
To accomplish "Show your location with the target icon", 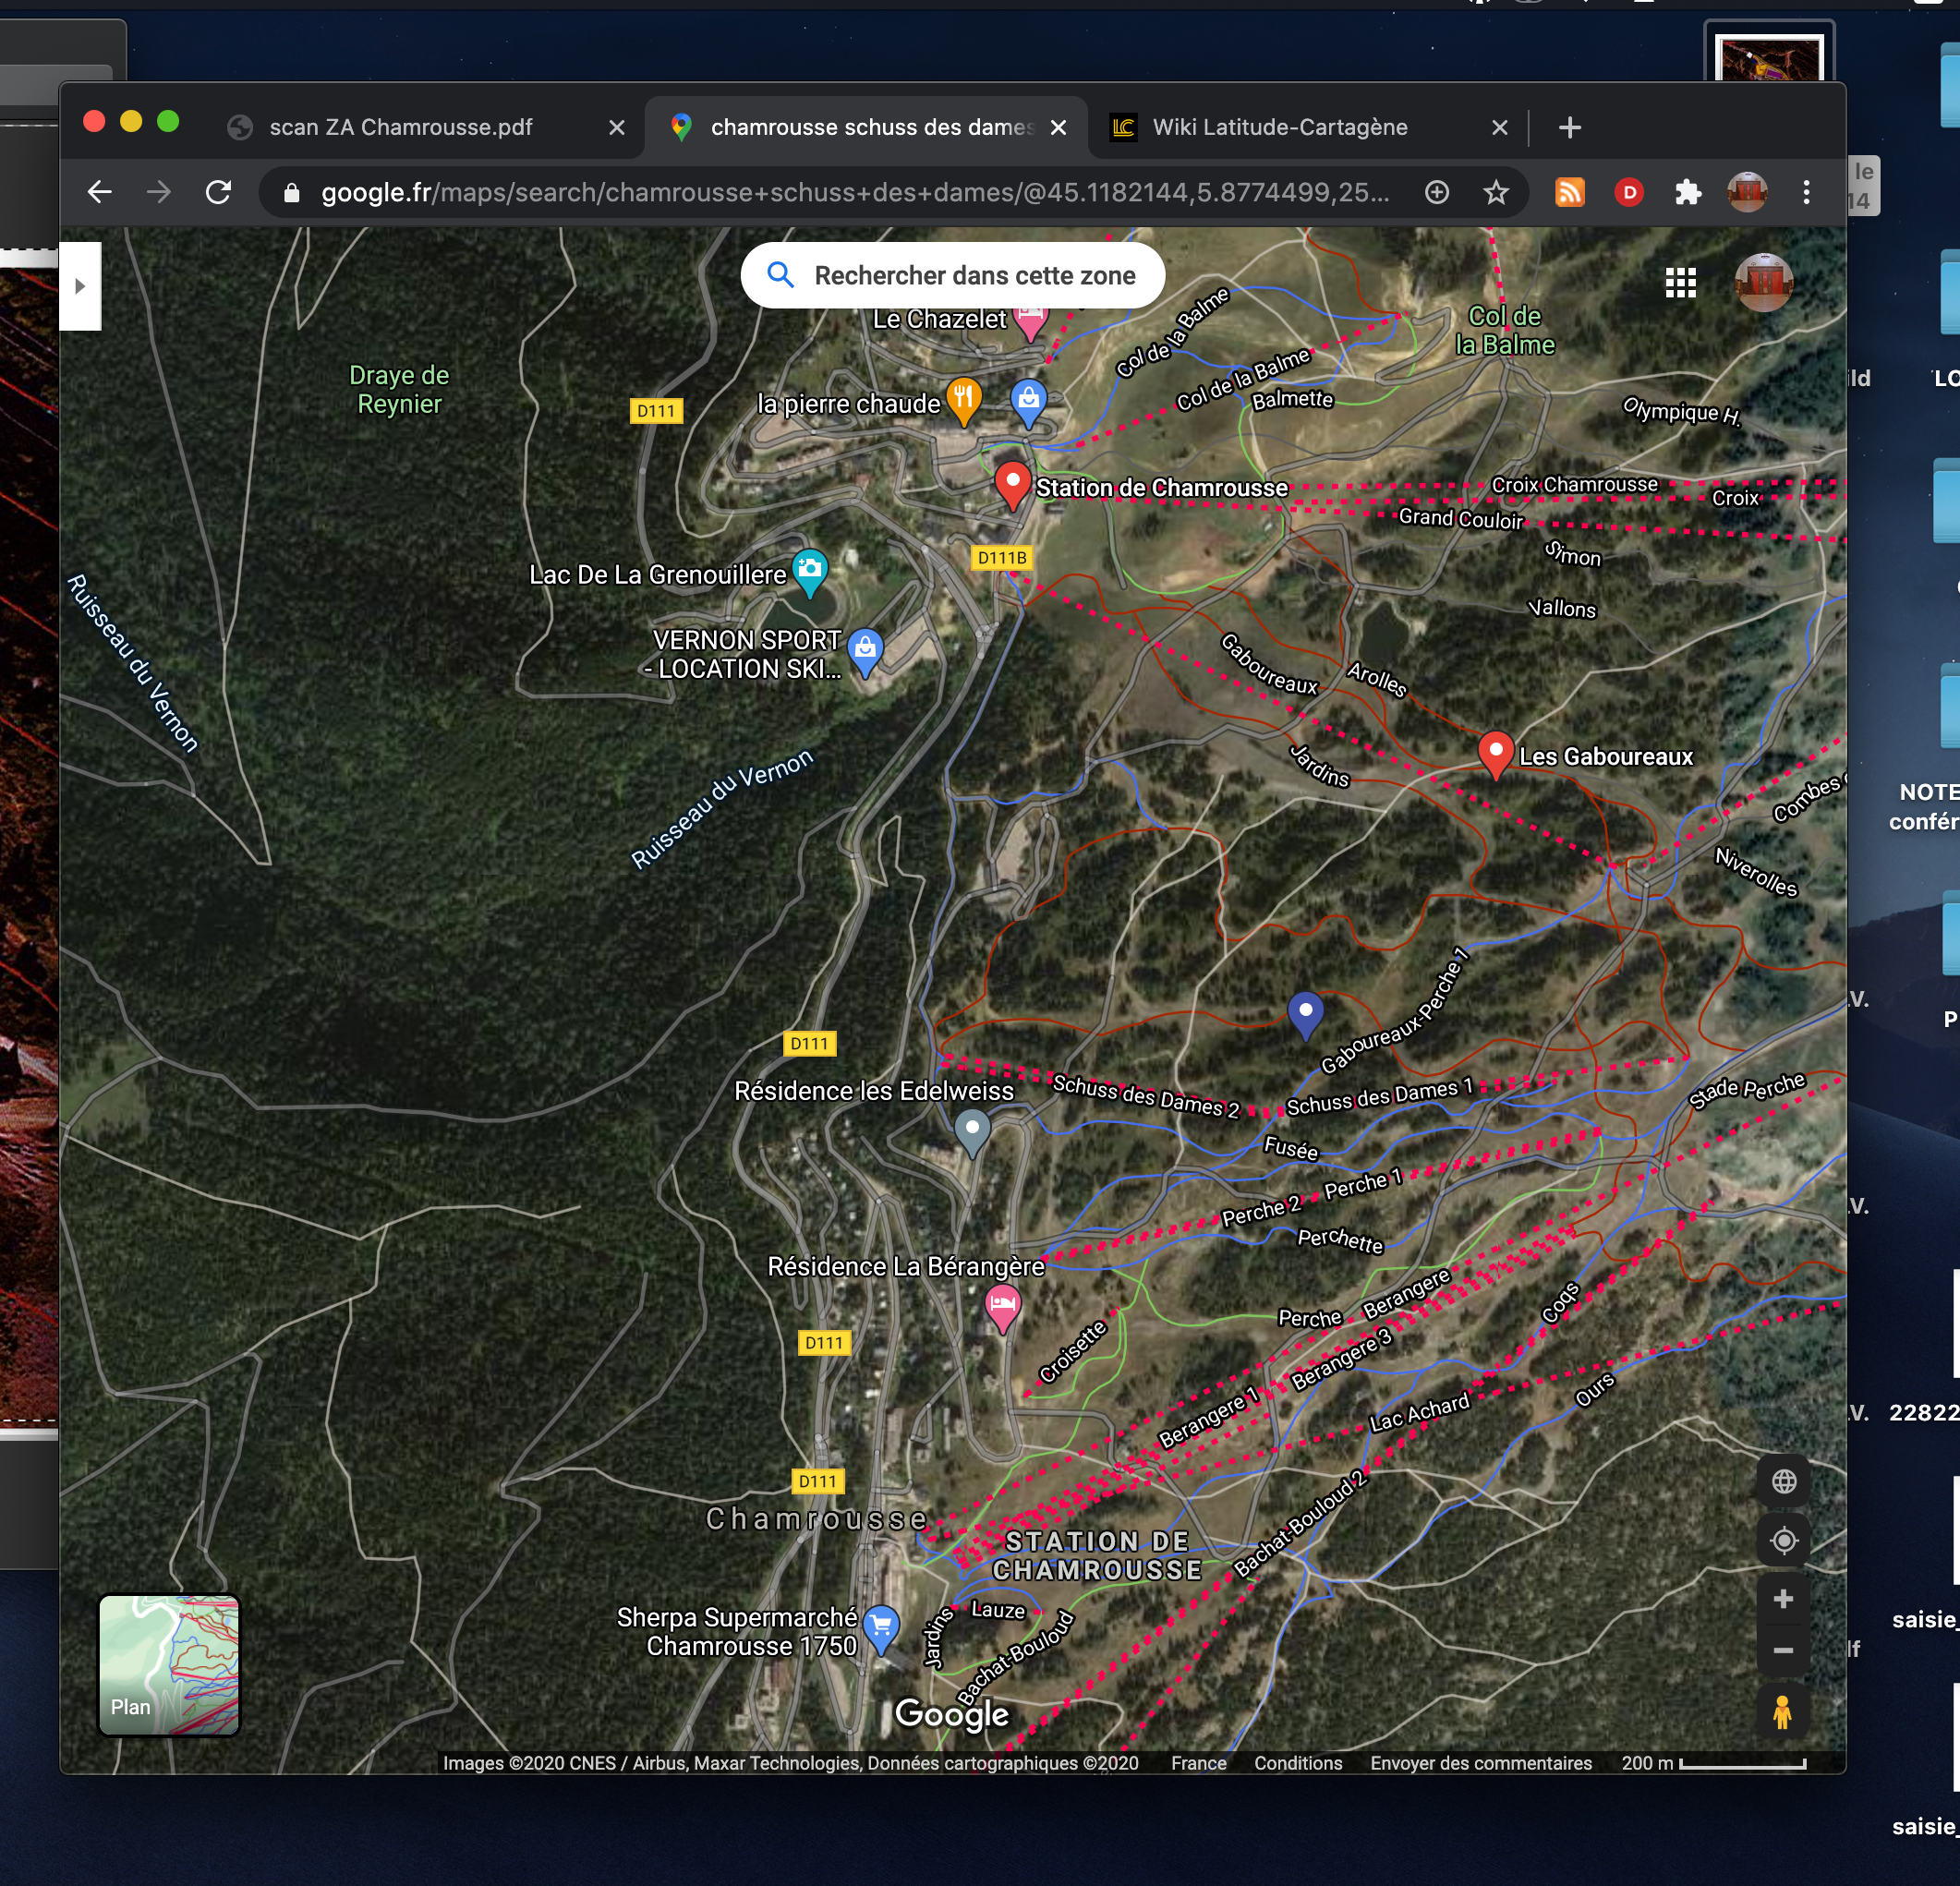I will (x=1783, y=1541).
